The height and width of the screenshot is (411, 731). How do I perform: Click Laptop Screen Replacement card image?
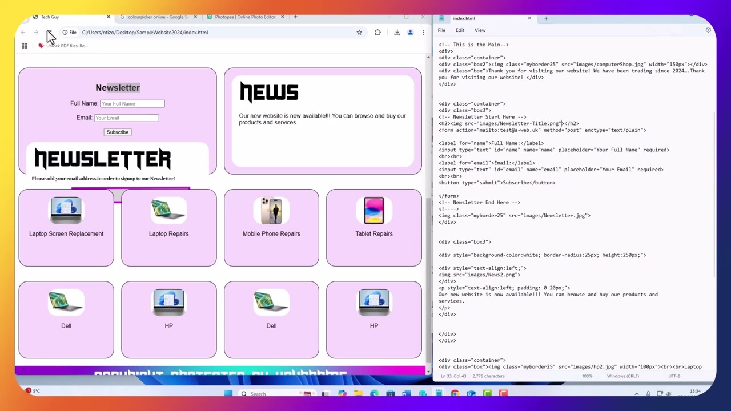coord(66,210)
